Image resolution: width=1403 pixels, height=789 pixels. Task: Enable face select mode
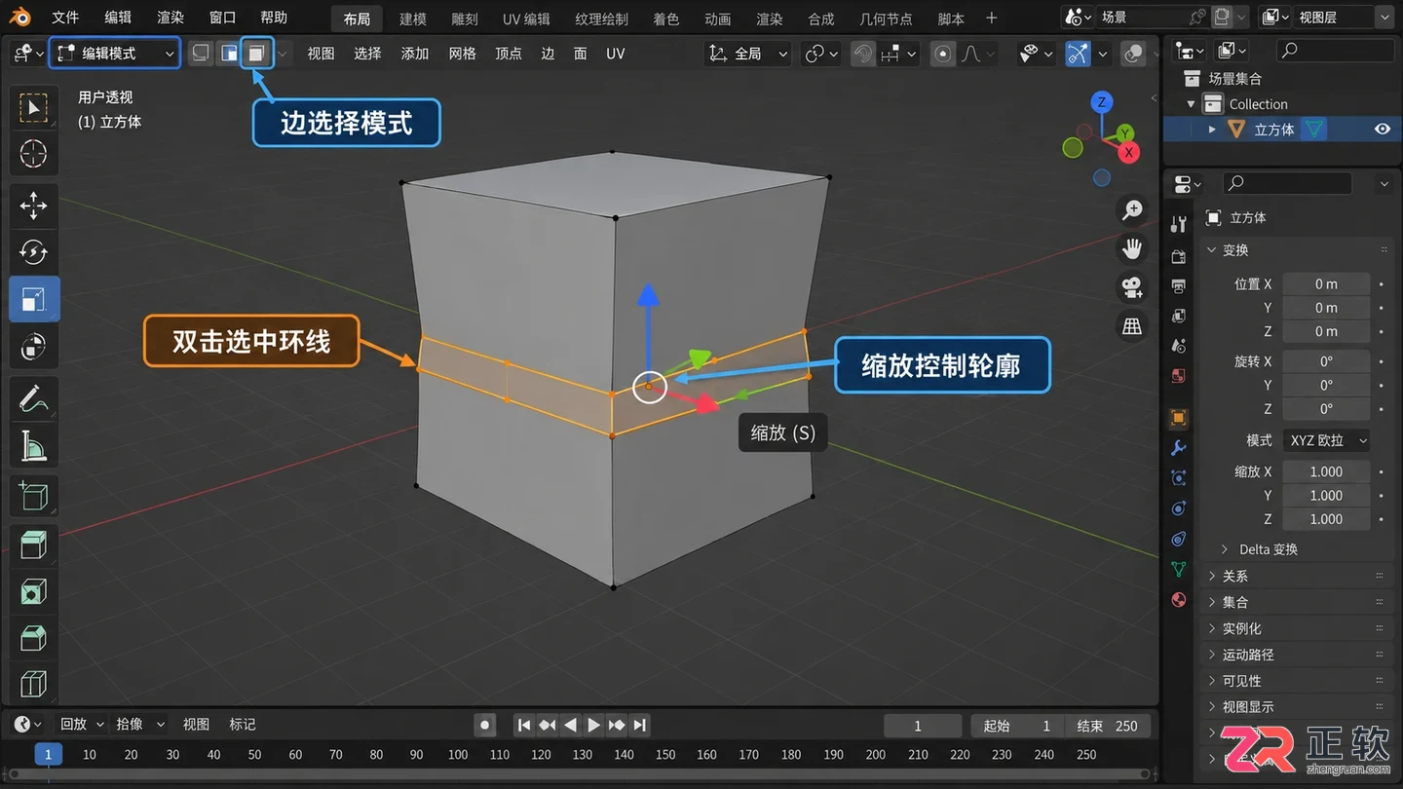[x=256, y=54]
